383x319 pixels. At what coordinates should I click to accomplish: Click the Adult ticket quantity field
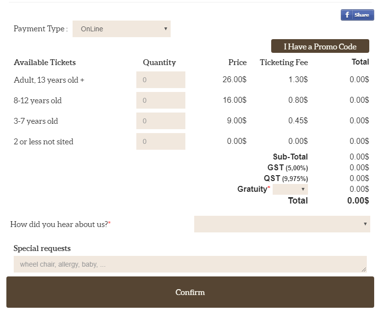[x=160, y=80]
